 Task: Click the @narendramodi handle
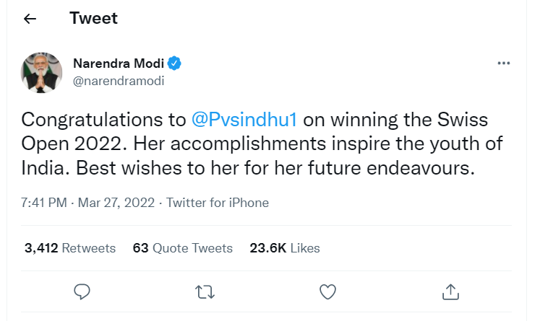[119, 81]
